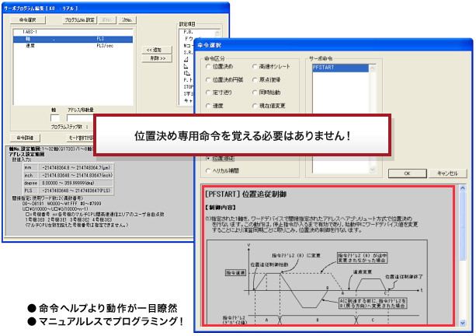
Task: Select ヘリカル補間 radio button
Action: pos(207,169)
